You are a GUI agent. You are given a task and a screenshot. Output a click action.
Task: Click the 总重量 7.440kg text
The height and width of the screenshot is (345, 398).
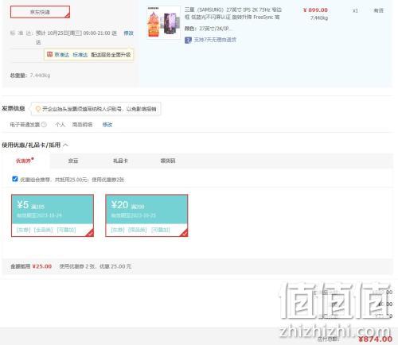click(30, 76)
